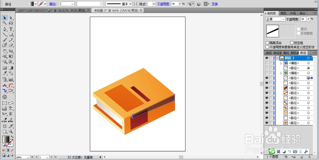Select the Pen tool
The height and width of the screenshot is (160, 319).
[x=5, y=29]
